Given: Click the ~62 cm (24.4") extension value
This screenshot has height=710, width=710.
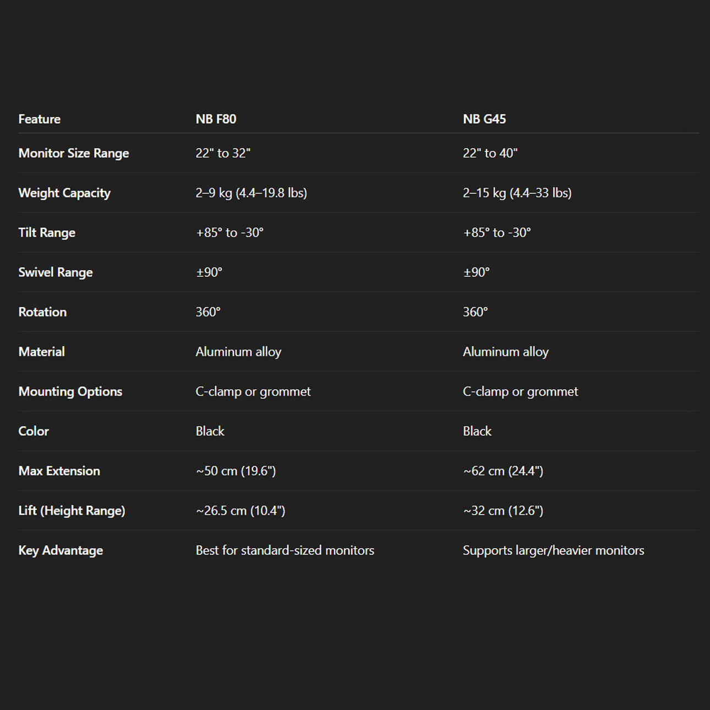Looking at the screenshot, I should pos(503,471).
